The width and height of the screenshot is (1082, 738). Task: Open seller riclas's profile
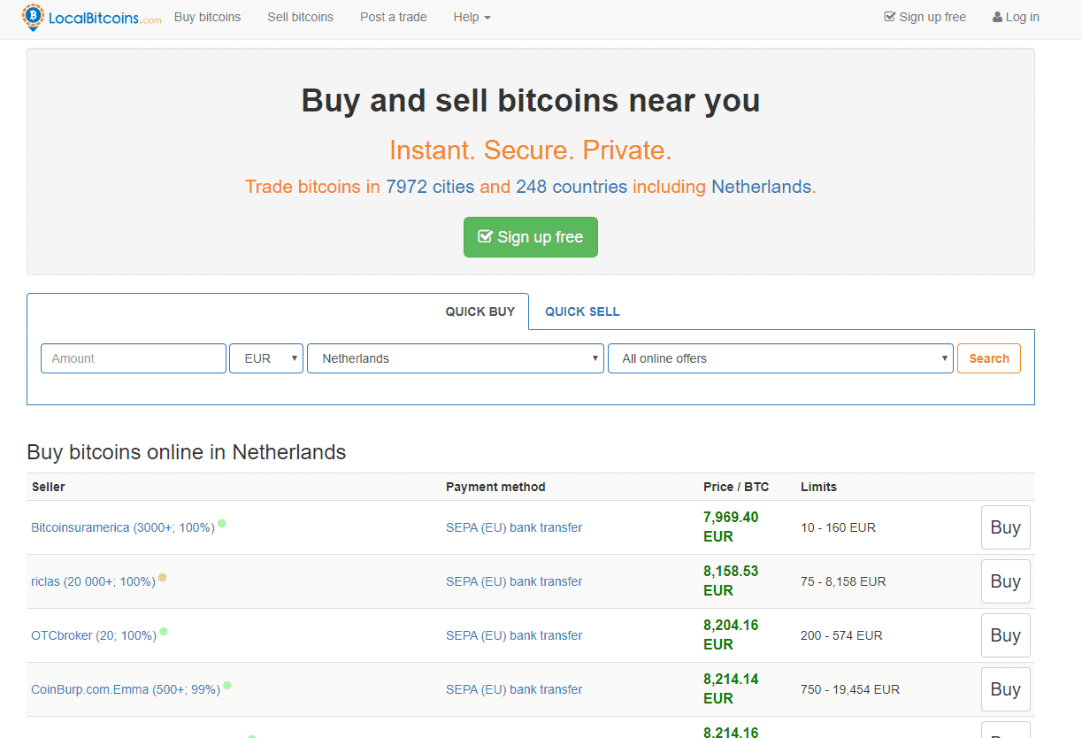point(93,581)
